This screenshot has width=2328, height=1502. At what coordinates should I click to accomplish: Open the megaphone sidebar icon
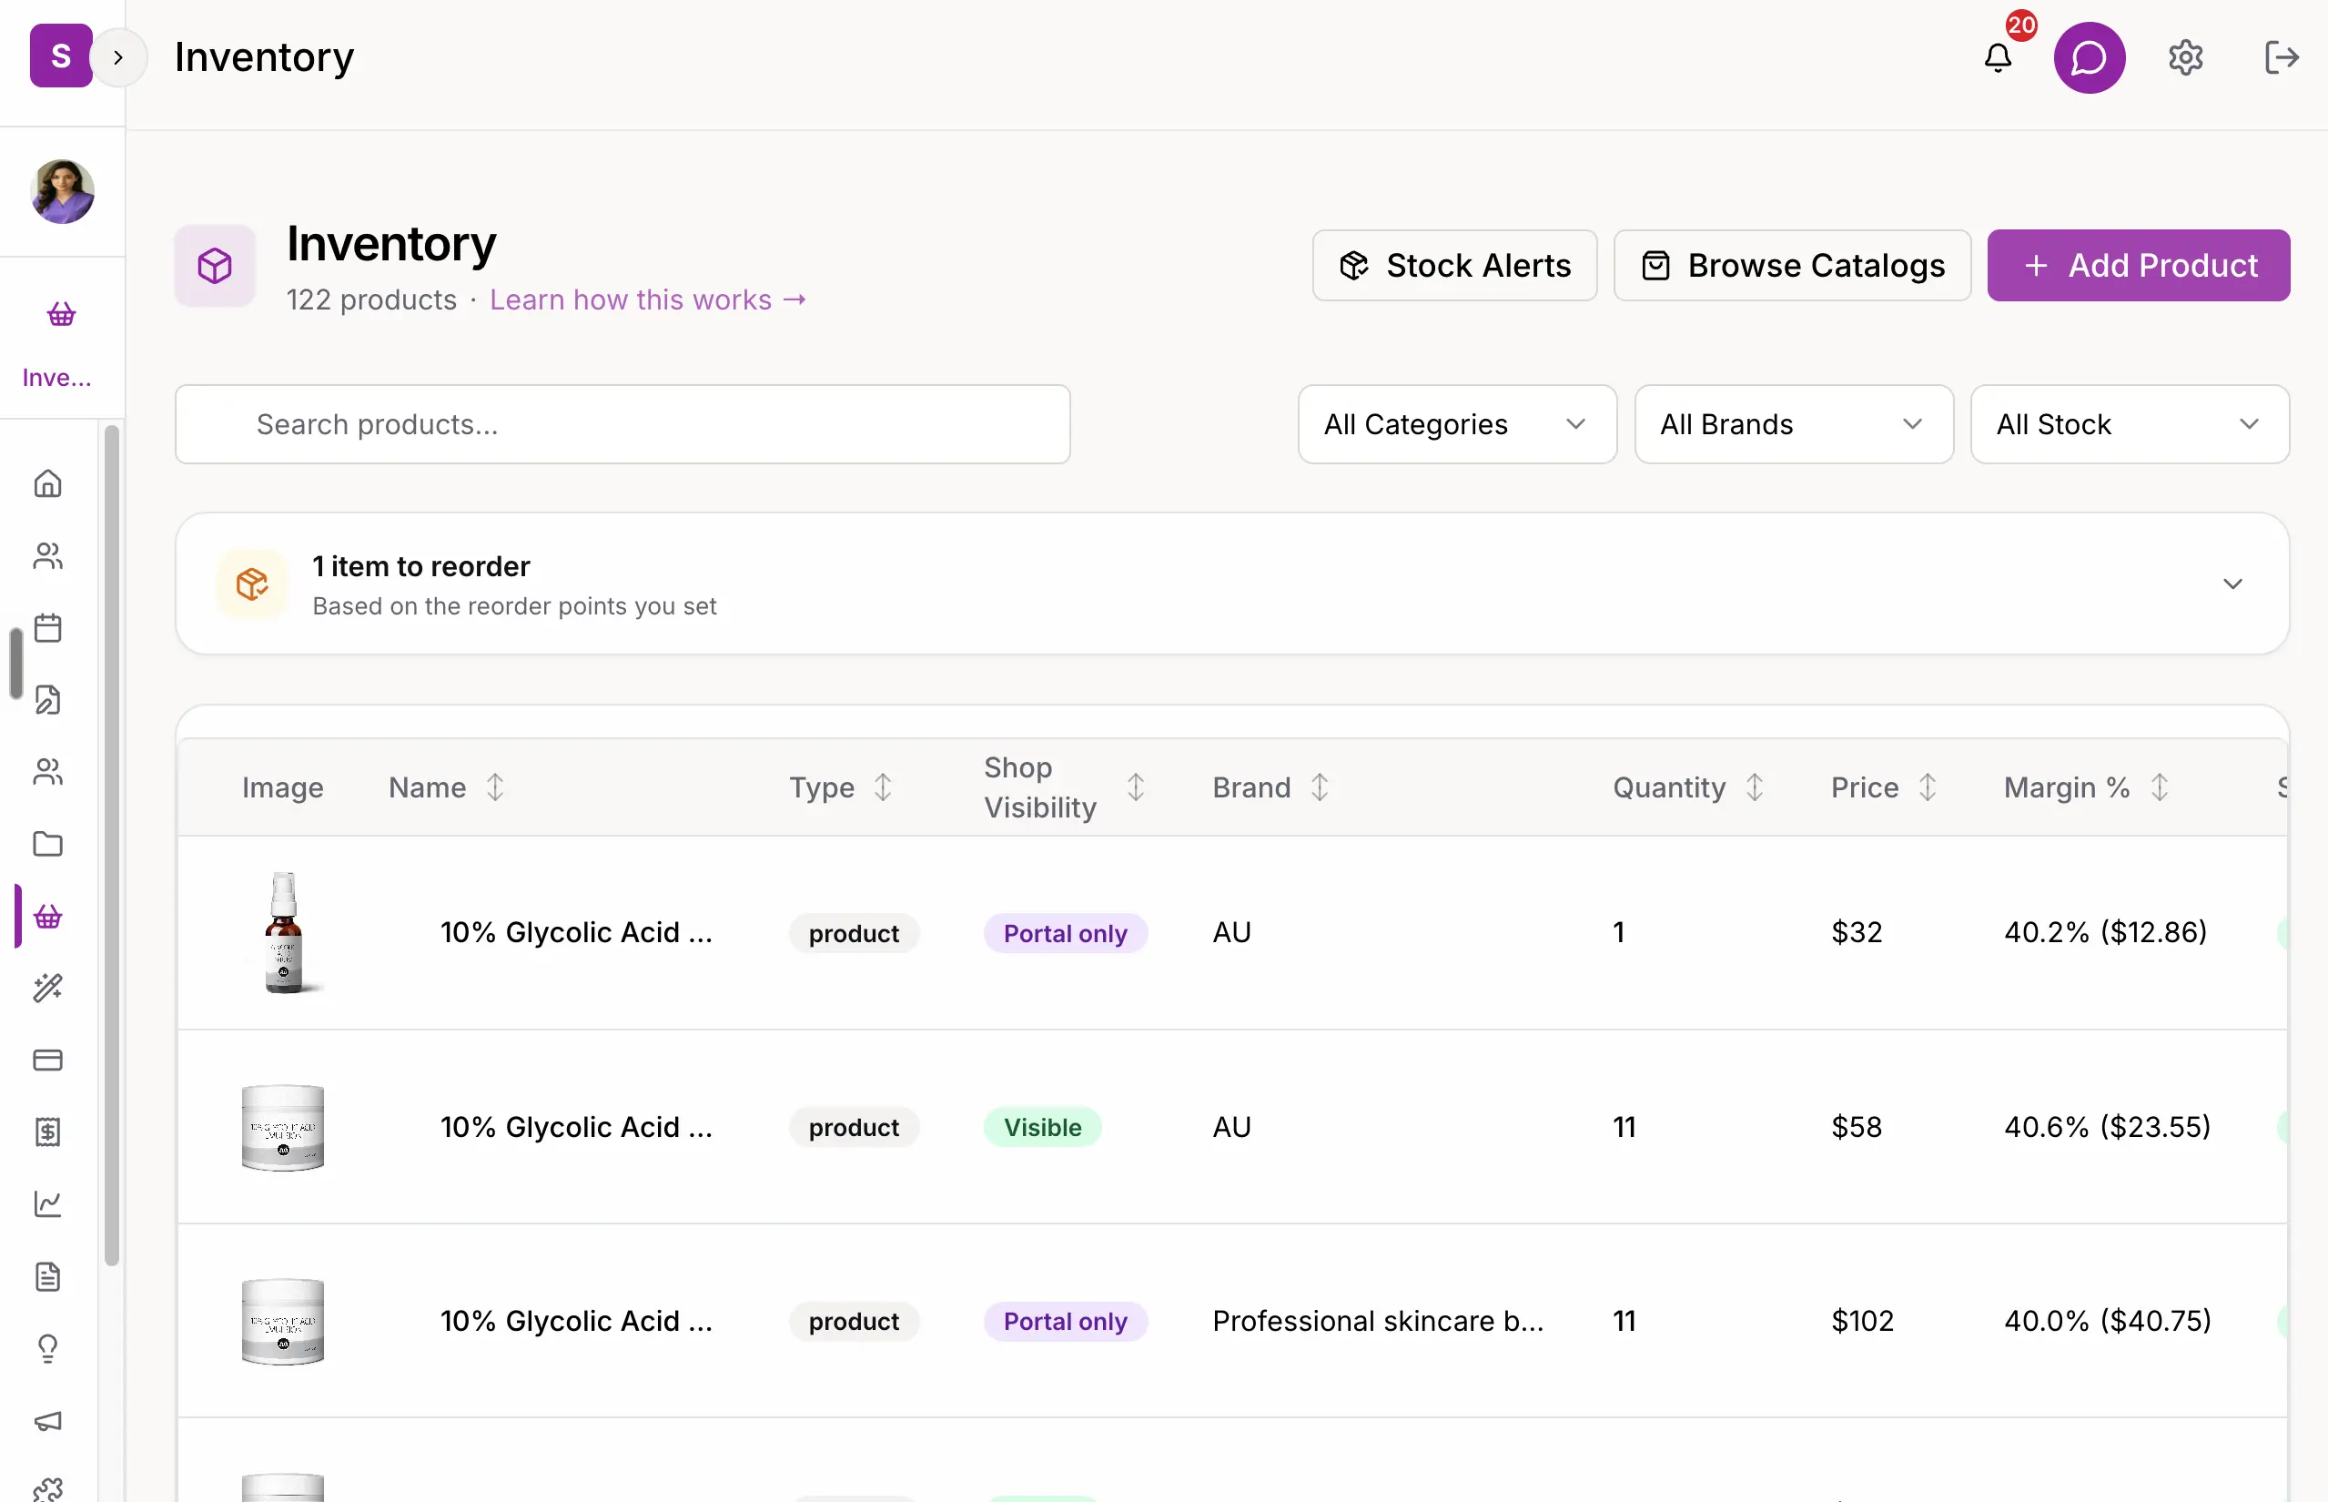pyautogui.click(x=47, y=1421)
